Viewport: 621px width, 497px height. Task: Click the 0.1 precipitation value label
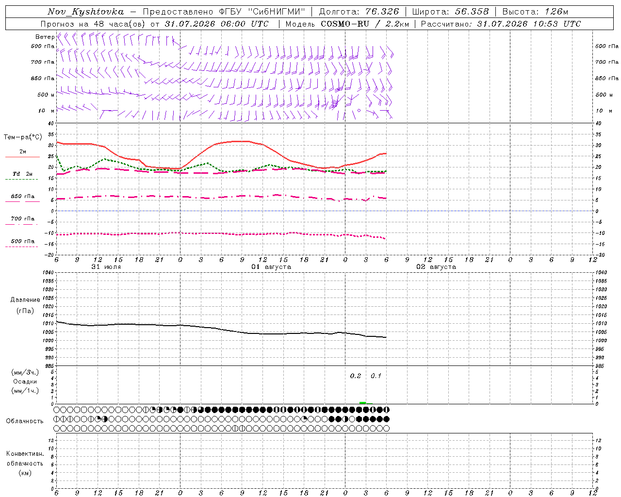(376, 376)
